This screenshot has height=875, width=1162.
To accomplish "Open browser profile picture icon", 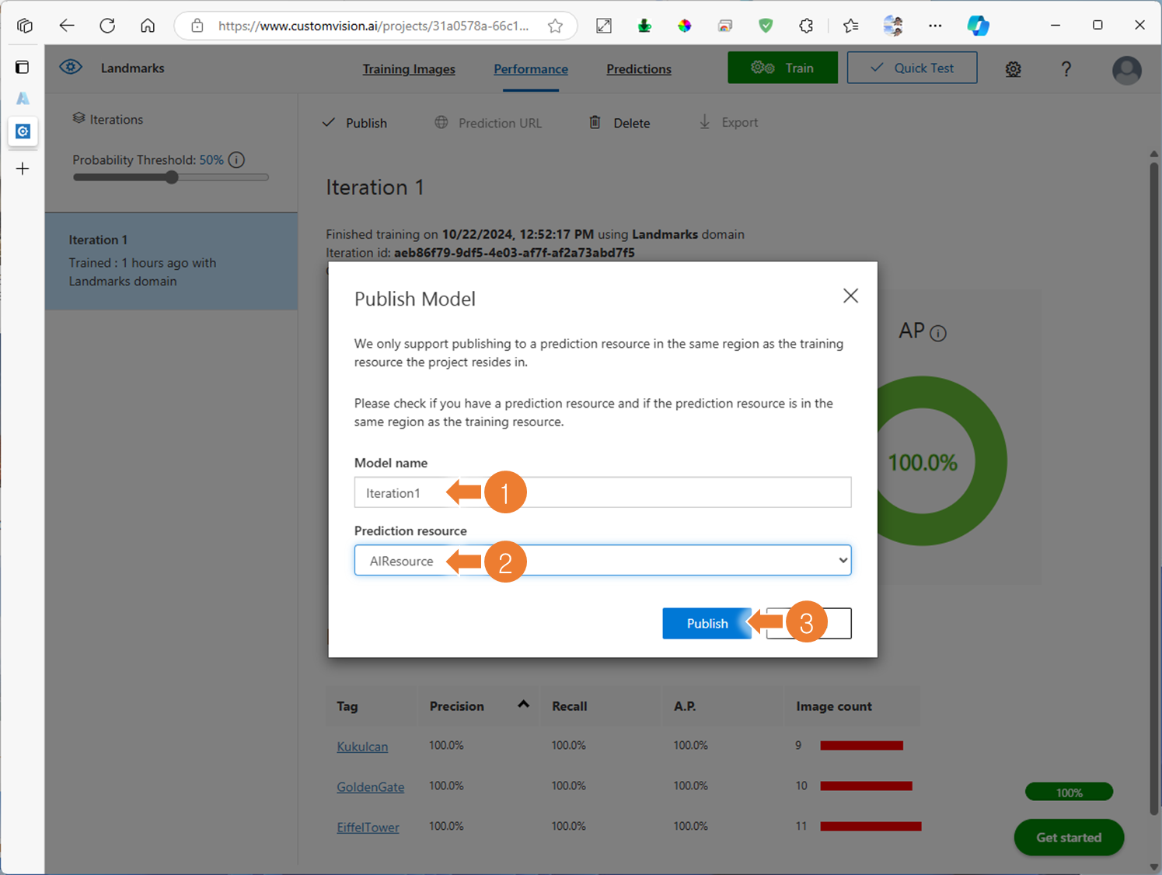I will (893, 26).
